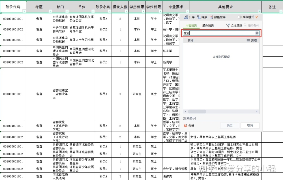Viewport: 283px width, 180px height.
Task: Select cell 001005001001
Action: tap(13, 146)
